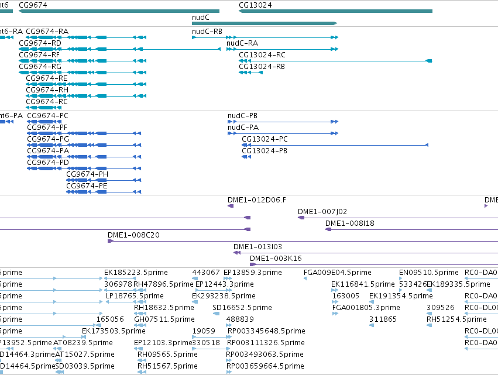Click the nudC-PB protein label
The height and width of the screenshot is (375, 498).
click(243, 116)
